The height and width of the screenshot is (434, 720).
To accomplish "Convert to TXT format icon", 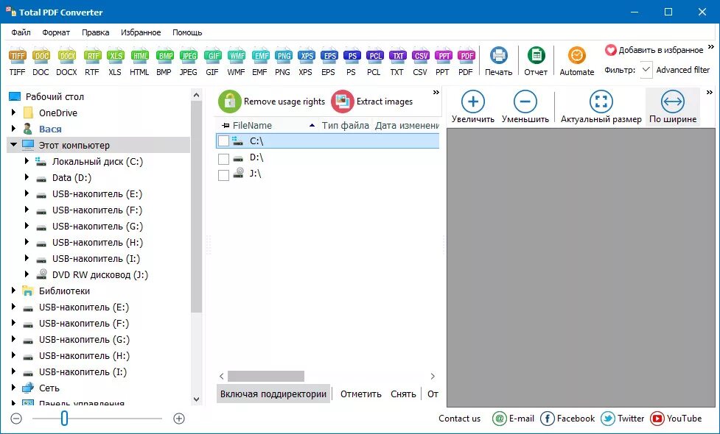I will tap(397, 56).
